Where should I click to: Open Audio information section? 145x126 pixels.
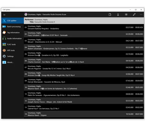(x=13, y=38)
